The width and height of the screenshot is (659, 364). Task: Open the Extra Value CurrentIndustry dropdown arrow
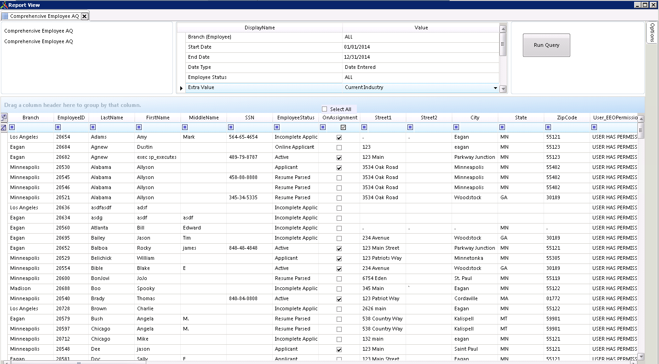point(495,88)
